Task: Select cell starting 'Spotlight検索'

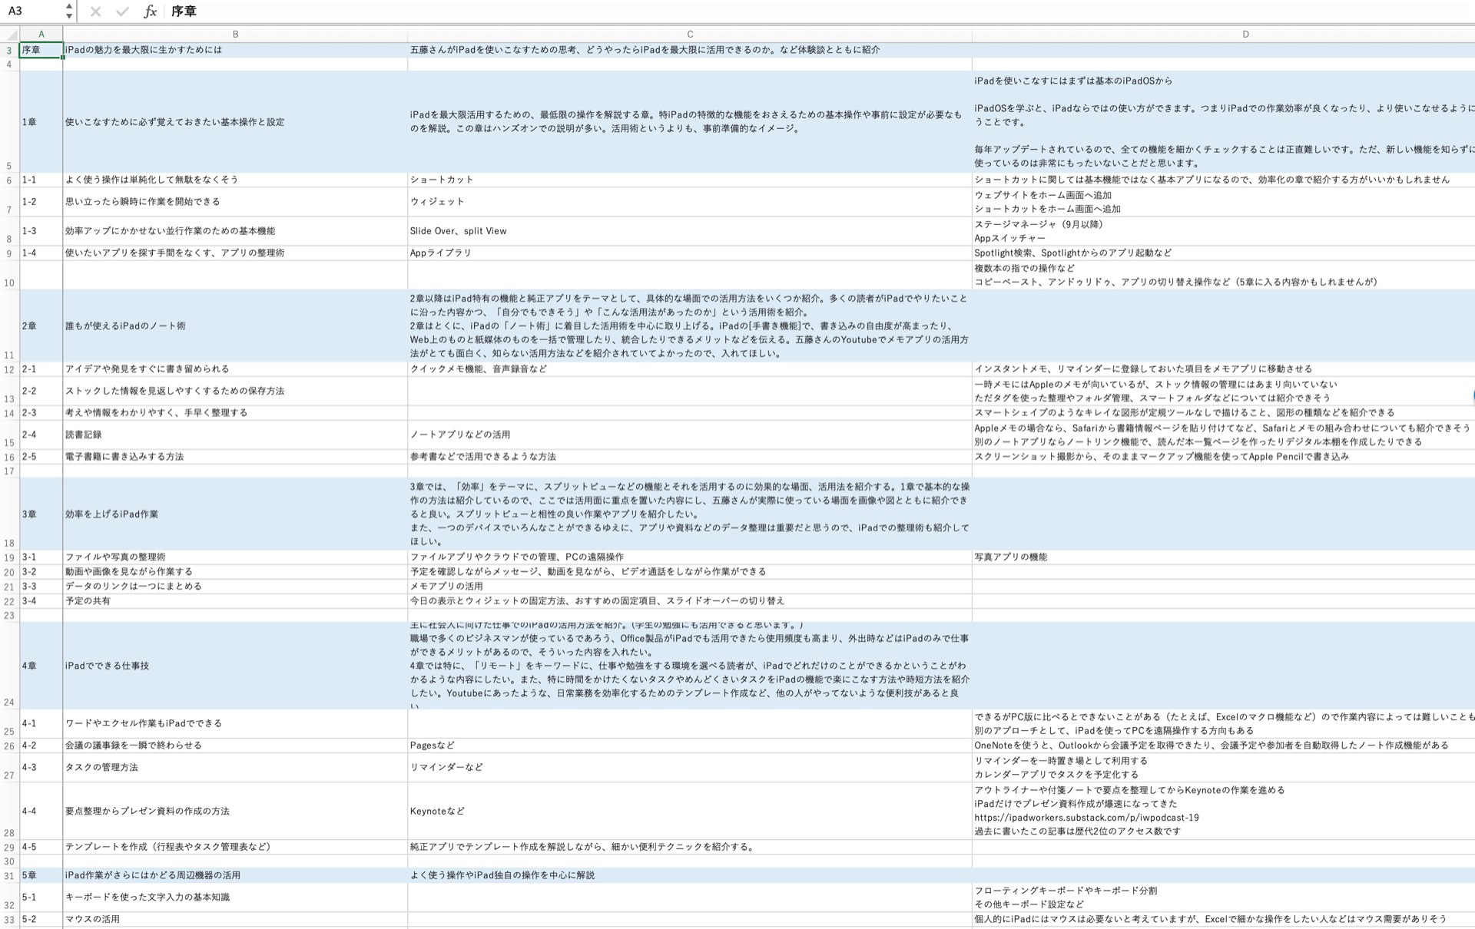Action: pyautogui.click(x=1223, y=253)
